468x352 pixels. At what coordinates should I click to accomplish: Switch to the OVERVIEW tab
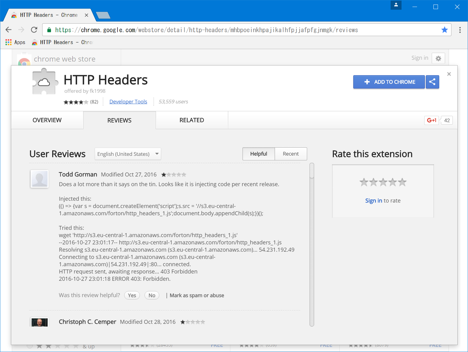pyautogui.click(x=47, y=120)
